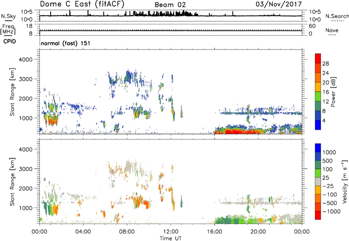Pick the gray -25 to 25 Velocity segment
349x241 pixels.
pos(318,182)
